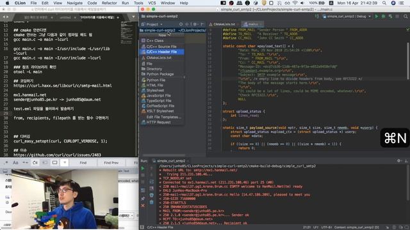
Task: Click the red Close X in Run panel
Action: [143, 206]
